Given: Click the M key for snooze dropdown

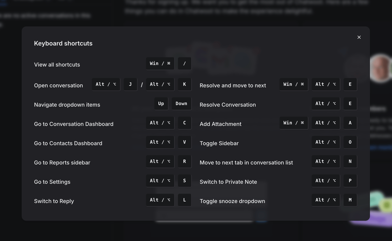Looking at the screenshot, I should pos(350,200).
